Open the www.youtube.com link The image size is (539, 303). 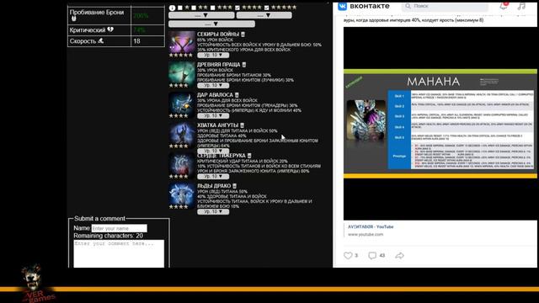pos(366,234)
